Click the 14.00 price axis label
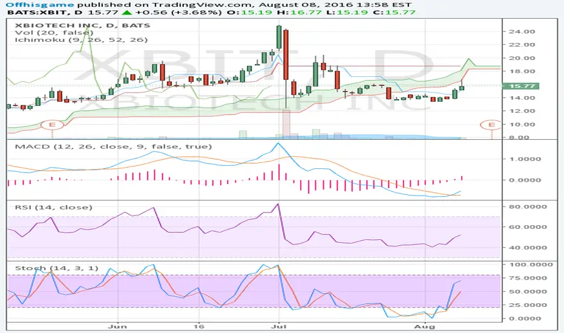 click(522, 98)
